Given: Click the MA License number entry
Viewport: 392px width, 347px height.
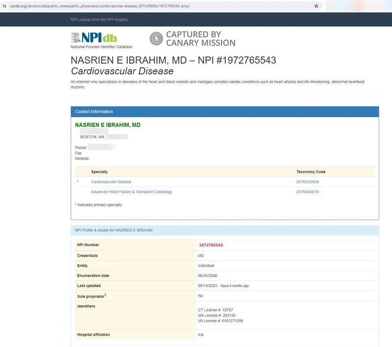Looking at the screenshot, I should (217, 316).
